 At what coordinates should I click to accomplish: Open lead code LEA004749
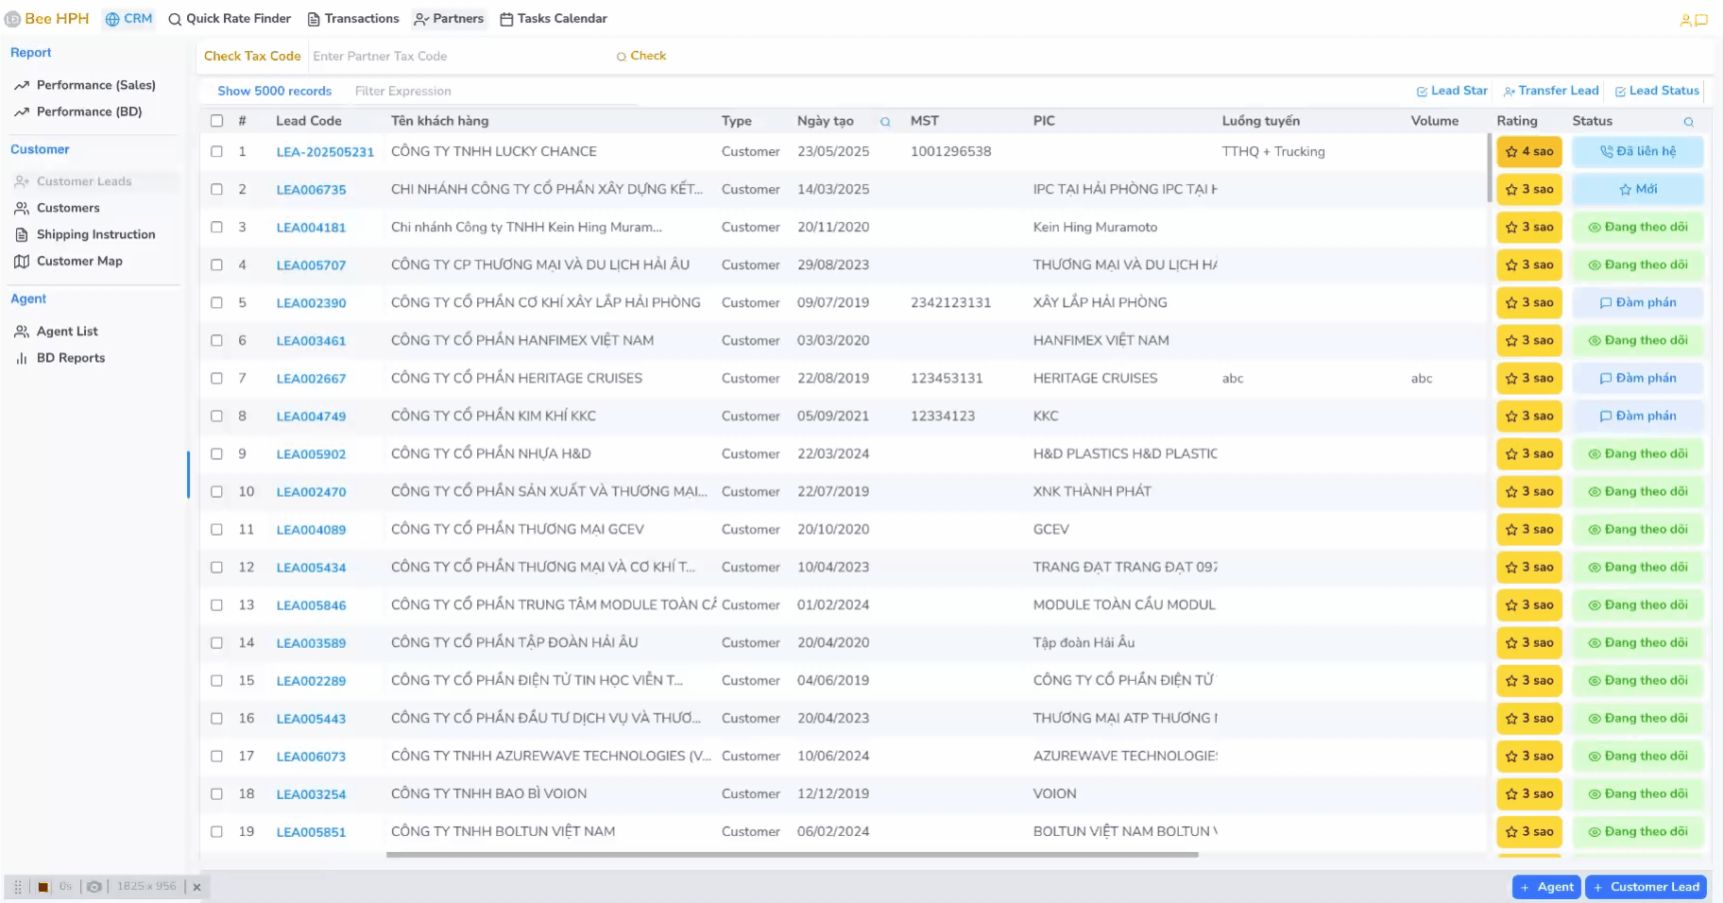point(311,417)
